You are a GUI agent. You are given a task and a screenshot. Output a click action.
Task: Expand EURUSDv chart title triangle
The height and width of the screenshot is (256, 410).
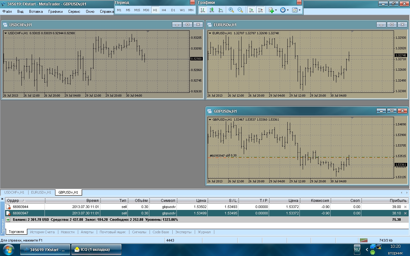[210, 33]
